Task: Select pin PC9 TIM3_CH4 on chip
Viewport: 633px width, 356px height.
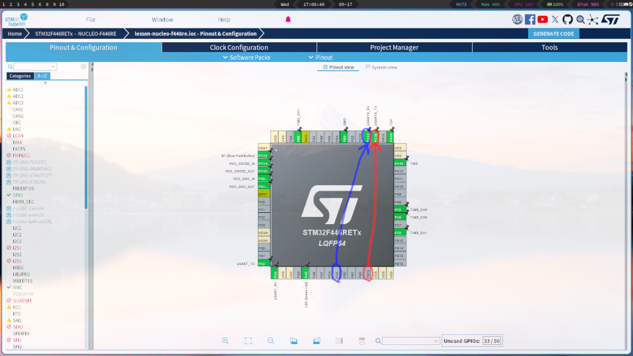Action: point(400,210)
